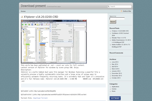Open recent post Adobe Dreamweaver CC 2014
152x101 pixels.
[x=121, y=41]
